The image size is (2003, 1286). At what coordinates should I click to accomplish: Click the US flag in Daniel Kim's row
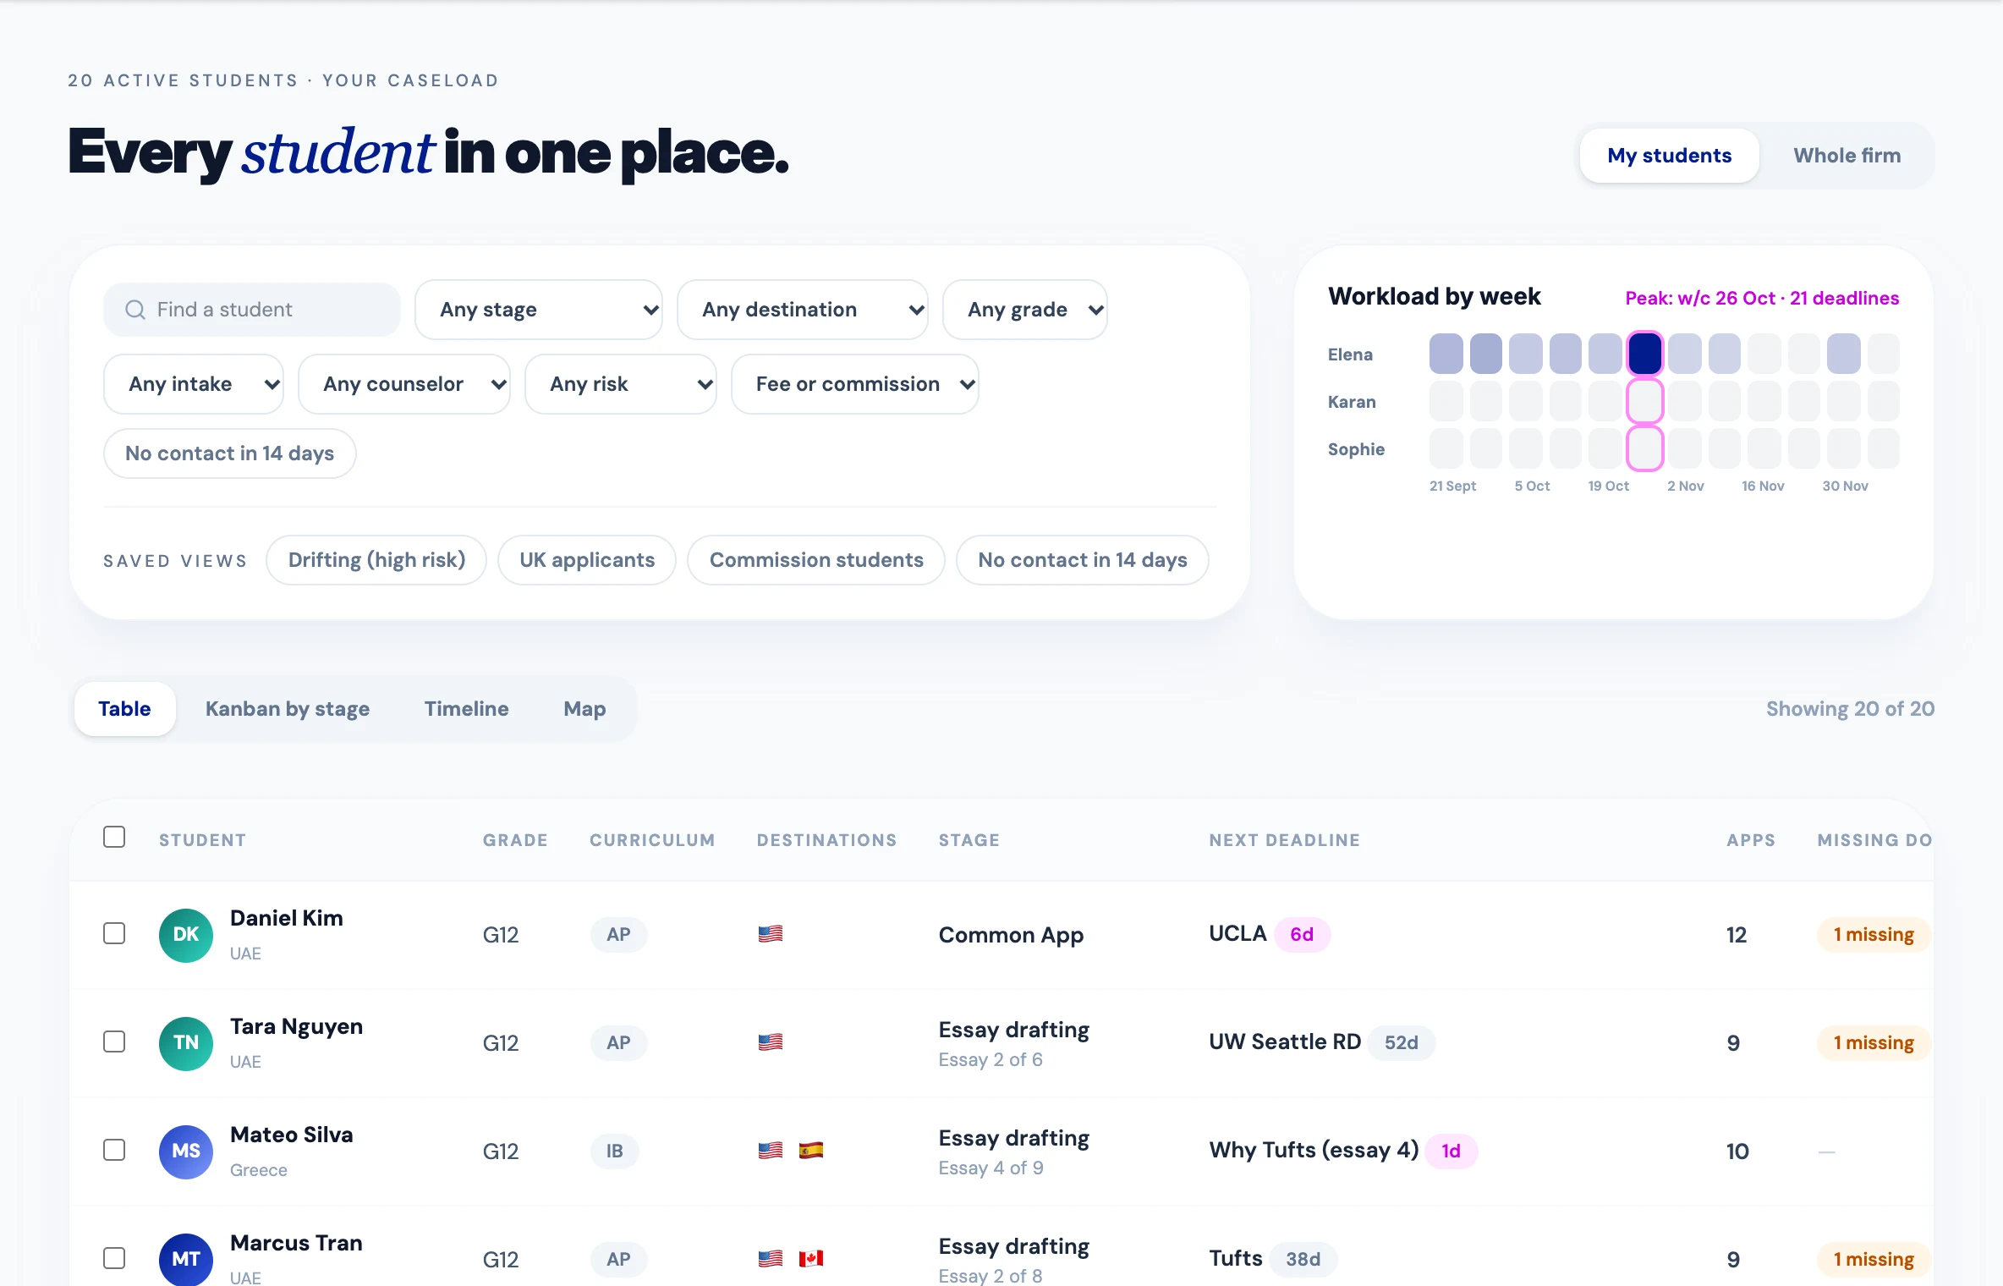[x=771, y=934]
